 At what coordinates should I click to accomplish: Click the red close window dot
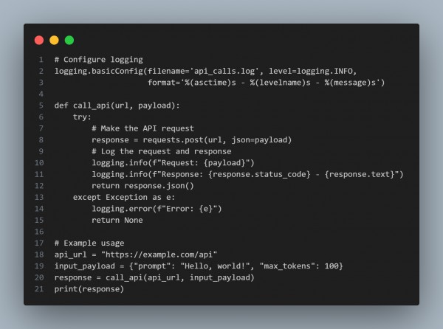pos(39,40)
